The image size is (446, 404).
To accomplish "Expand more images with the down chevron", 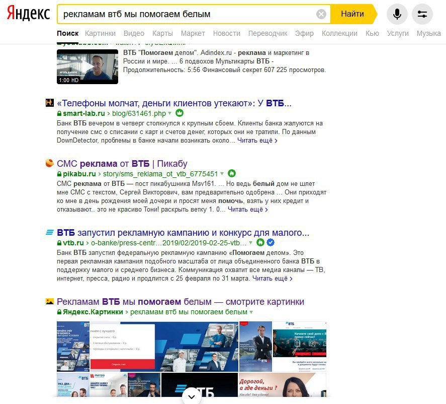I will click(x=192, y=396).
